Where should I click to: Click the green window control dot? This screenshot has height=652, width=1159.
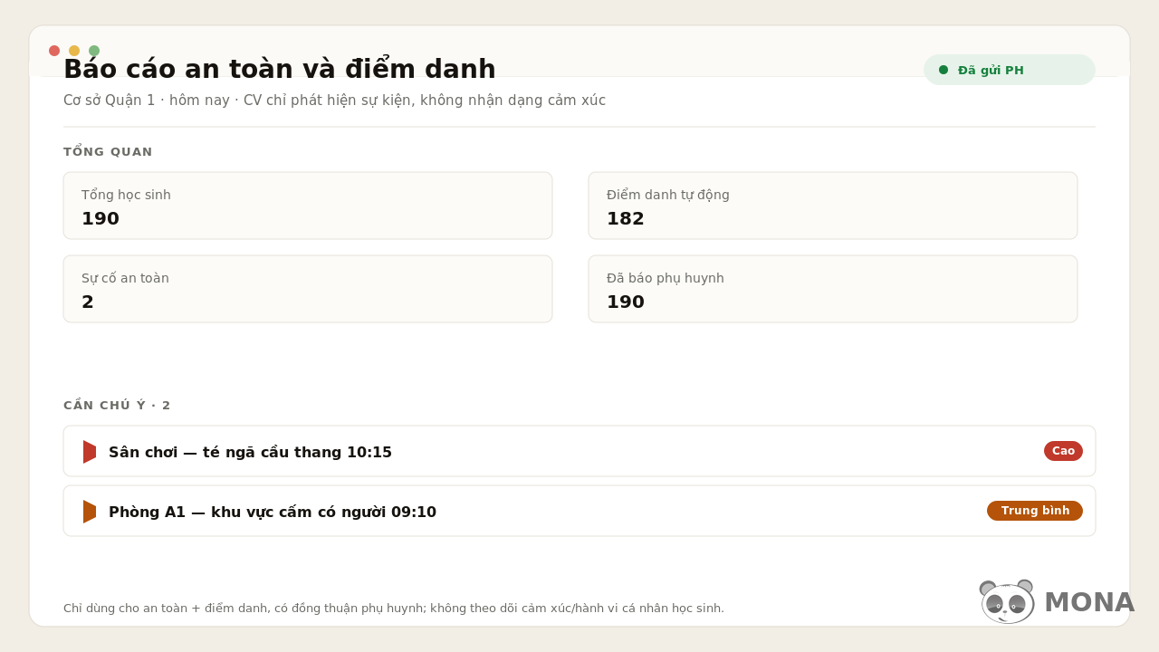point(94,51)
